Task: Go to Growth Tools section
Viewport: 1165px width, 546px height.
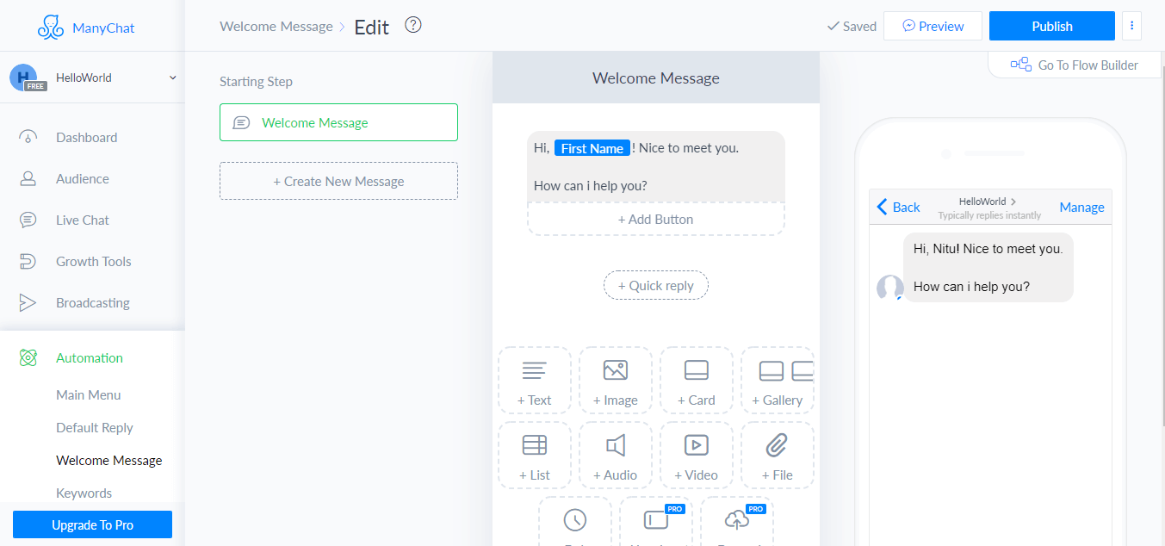Action: (x=93, y=262)
